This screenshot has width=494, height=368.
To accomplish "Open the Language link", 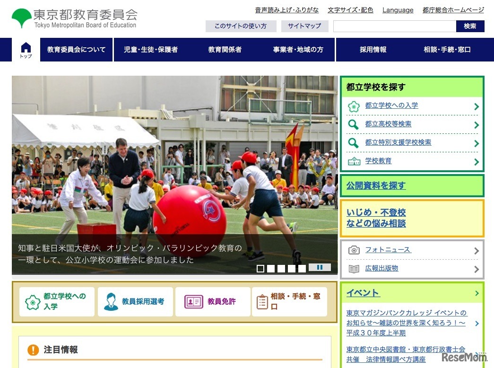I will pos(398,10).
